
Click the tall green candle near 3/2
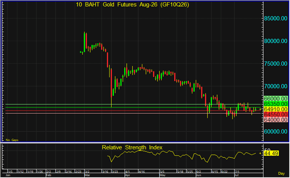point(85,42)
